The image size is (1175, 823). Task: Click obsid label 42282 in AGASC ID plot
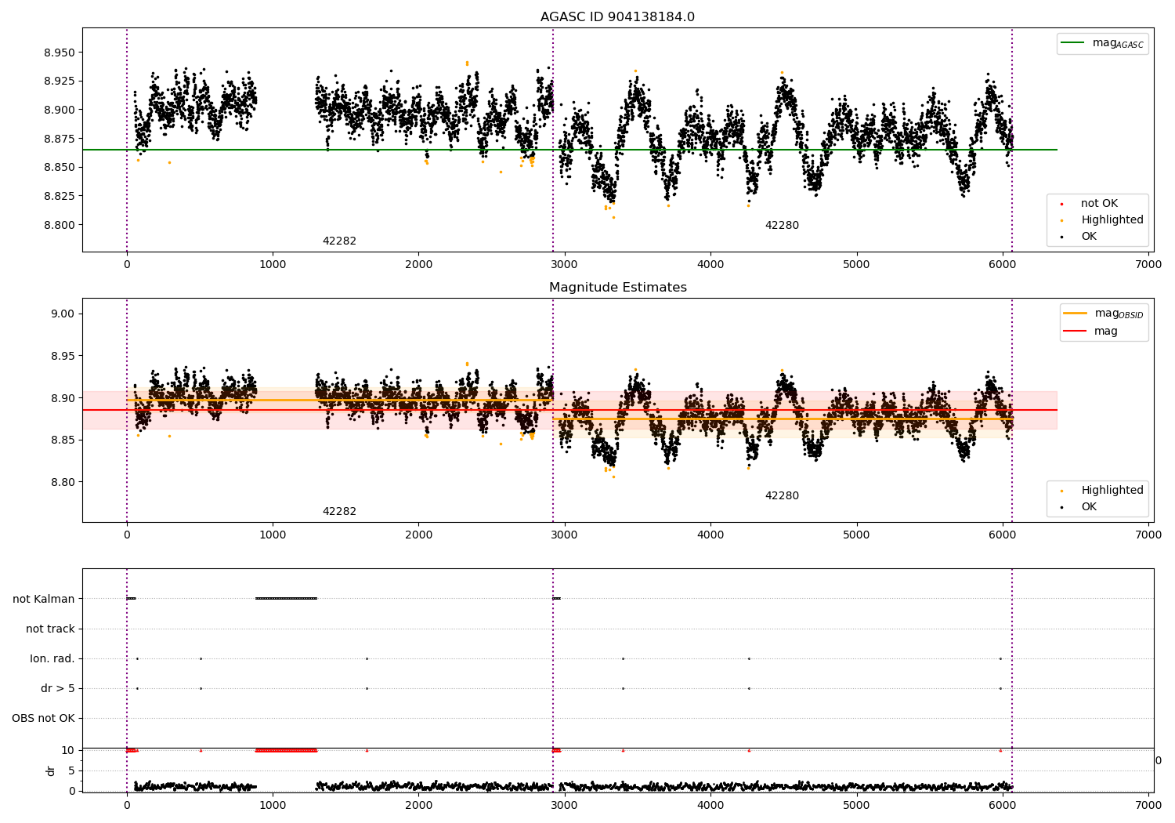339,241
